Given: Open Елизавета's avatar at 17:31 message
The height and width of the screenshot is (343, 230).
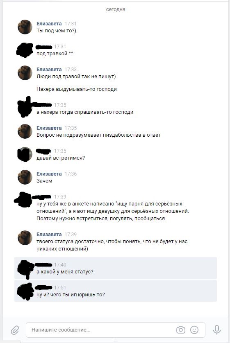Looking at the screenshot, I should 25,27.
